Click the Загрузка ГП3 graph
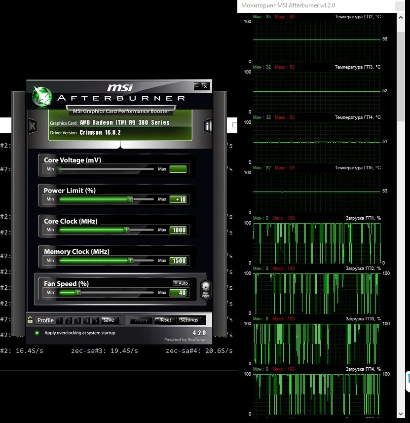410x423 pixels. pyautogui.click(x=317, y=344)
